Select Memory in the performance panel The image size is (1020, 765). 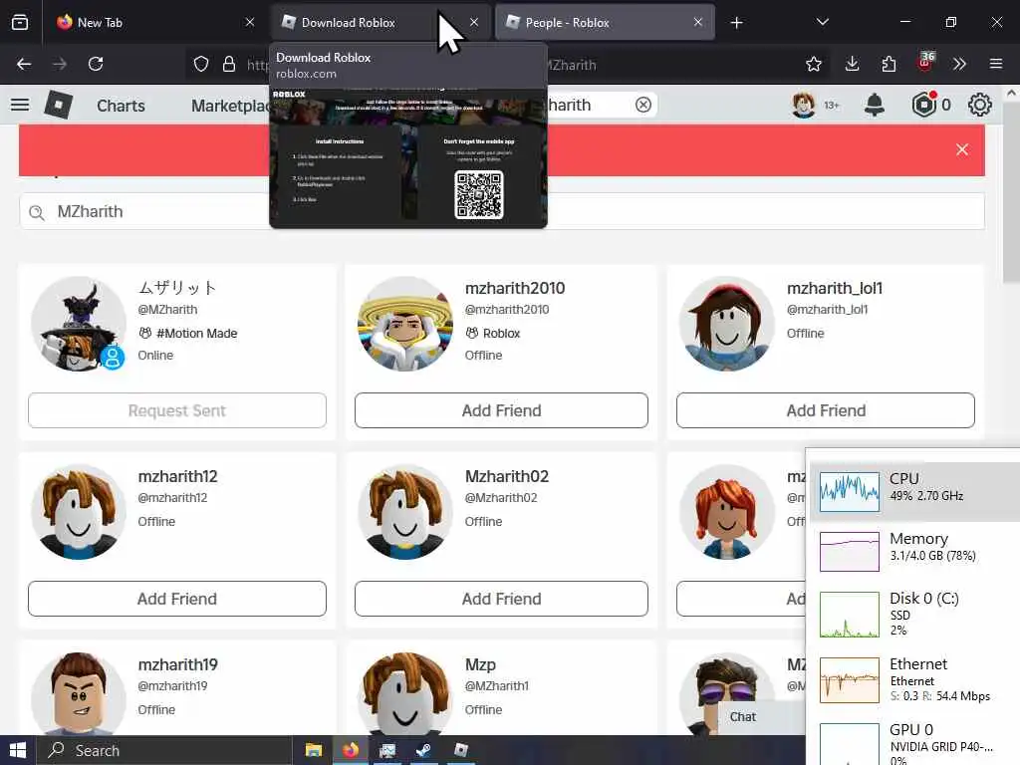(914, 550)
